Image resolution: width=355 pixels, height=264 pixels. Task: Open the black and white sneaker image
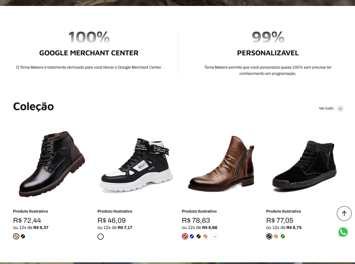136,165
